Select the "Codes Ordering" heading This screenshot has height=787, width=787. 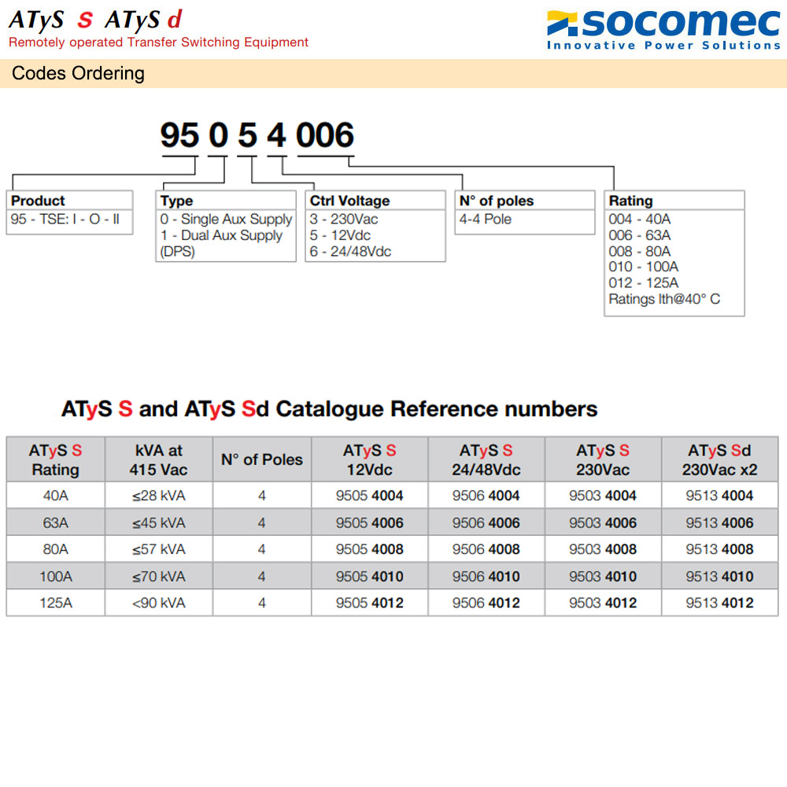tap(78, 73)
